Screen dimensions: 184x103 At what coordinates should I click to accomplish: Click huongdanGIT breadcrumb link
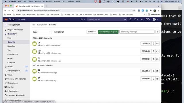tap(42, 25)
